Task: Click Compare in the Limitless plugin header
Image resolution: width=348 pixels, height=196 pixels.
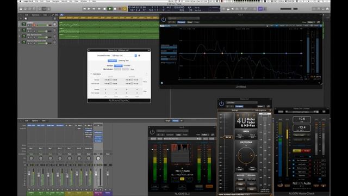Action: click(x=181, y=22)
